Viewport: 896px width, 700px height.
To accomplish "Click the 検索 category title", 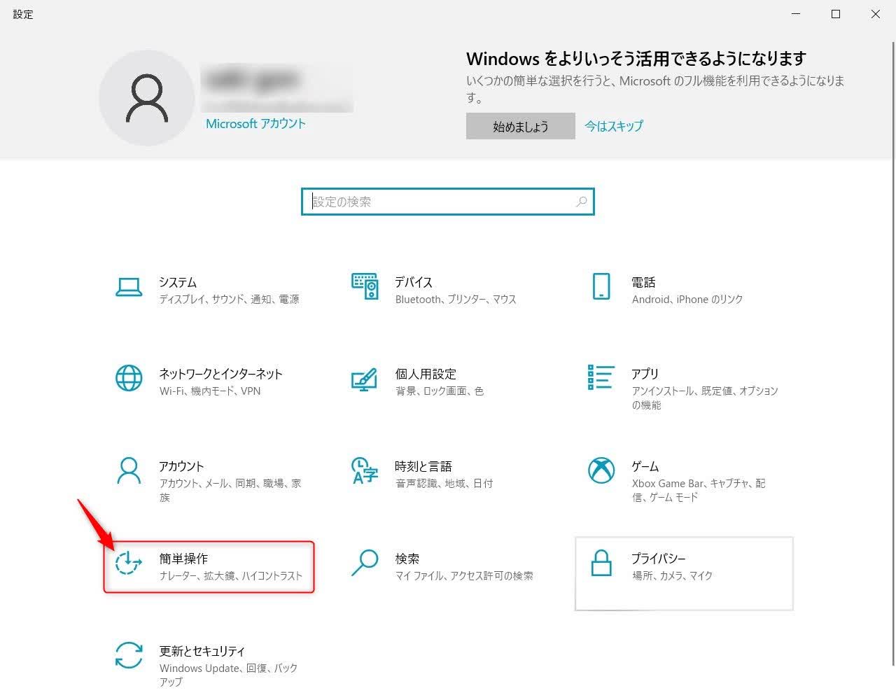I will (407, 559).
